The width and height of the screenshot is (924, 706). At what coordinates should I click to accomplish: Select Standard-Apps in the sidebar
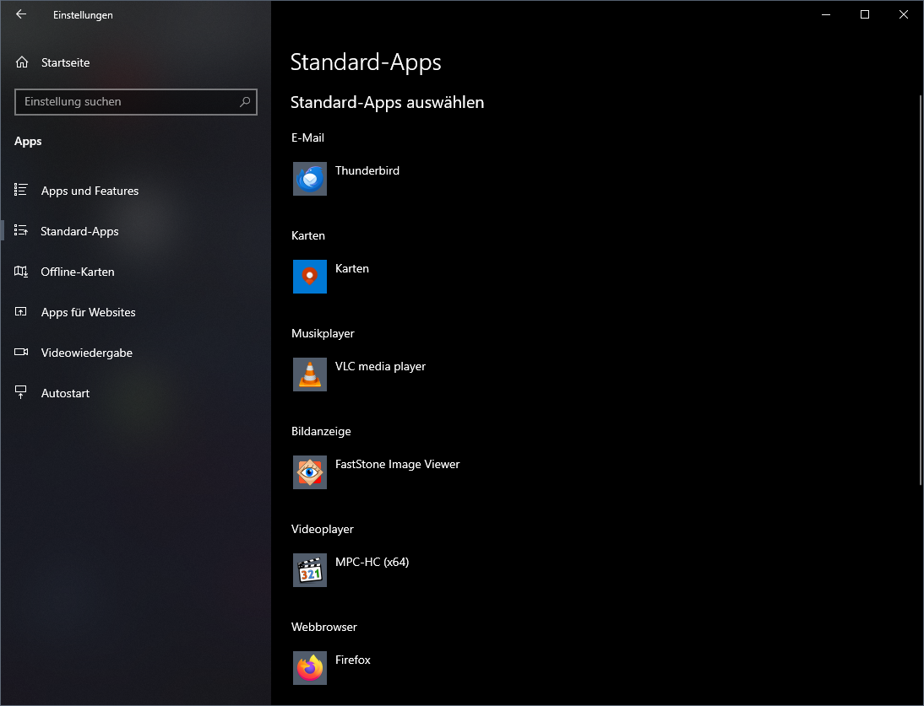pos(135,231)
